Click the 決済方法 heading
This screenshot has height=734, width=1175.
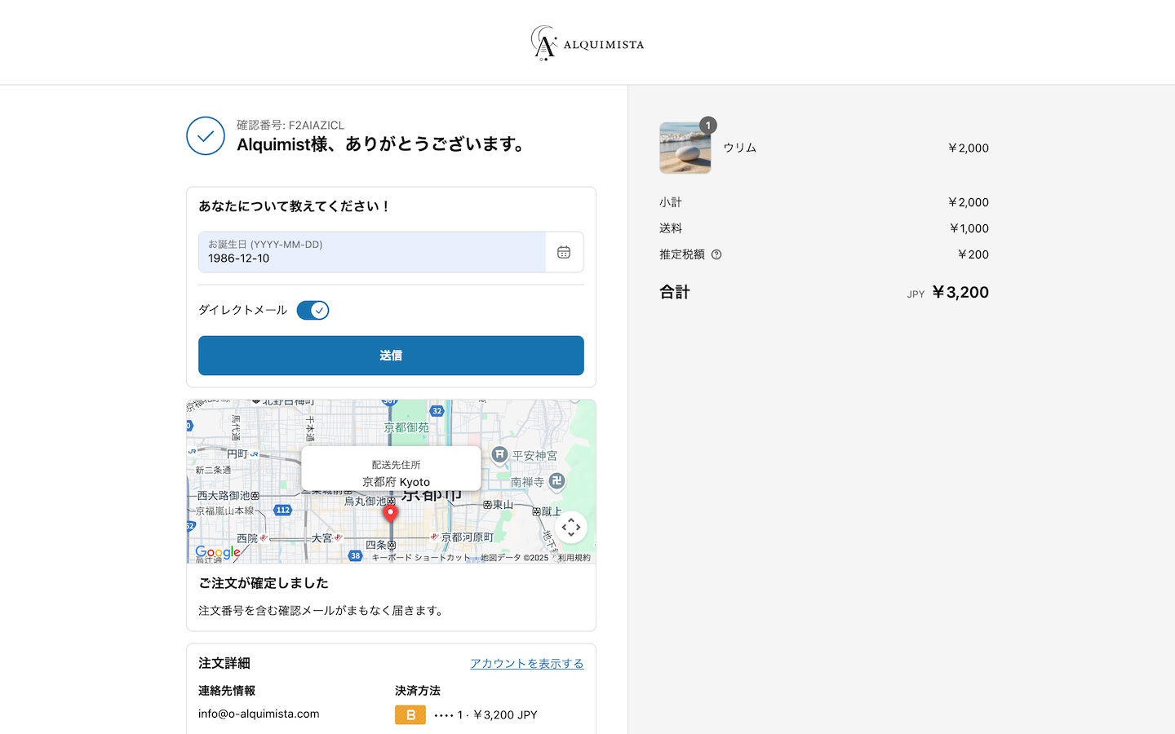point(418,691)
